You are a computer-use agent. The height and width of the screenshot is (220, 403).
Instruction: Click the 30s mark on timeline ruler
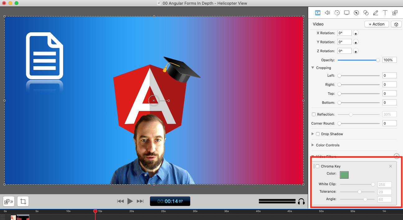tap(195, 211)
